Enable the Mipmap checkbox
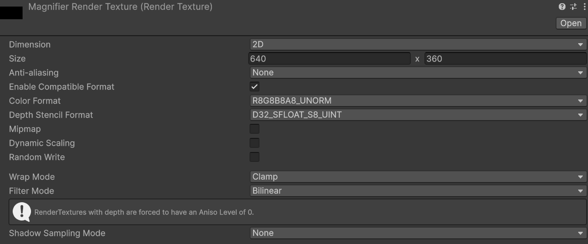 pyautogui.click(x=254, y=129)
